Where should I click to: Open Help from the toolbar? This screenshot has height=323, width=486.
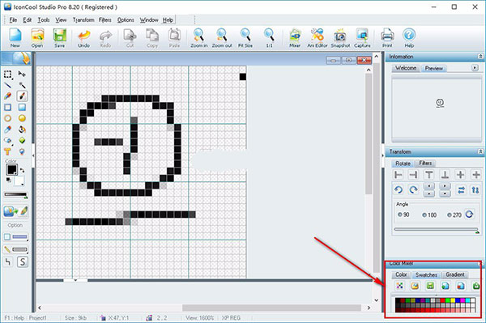click(x=409, y=37)
